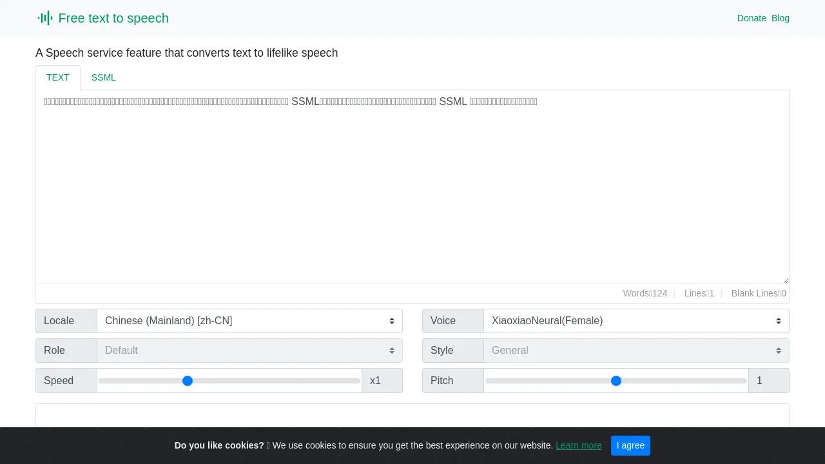Click the Pitch slider handle
This screenshot has height=464, width=825.
(616, 381)
